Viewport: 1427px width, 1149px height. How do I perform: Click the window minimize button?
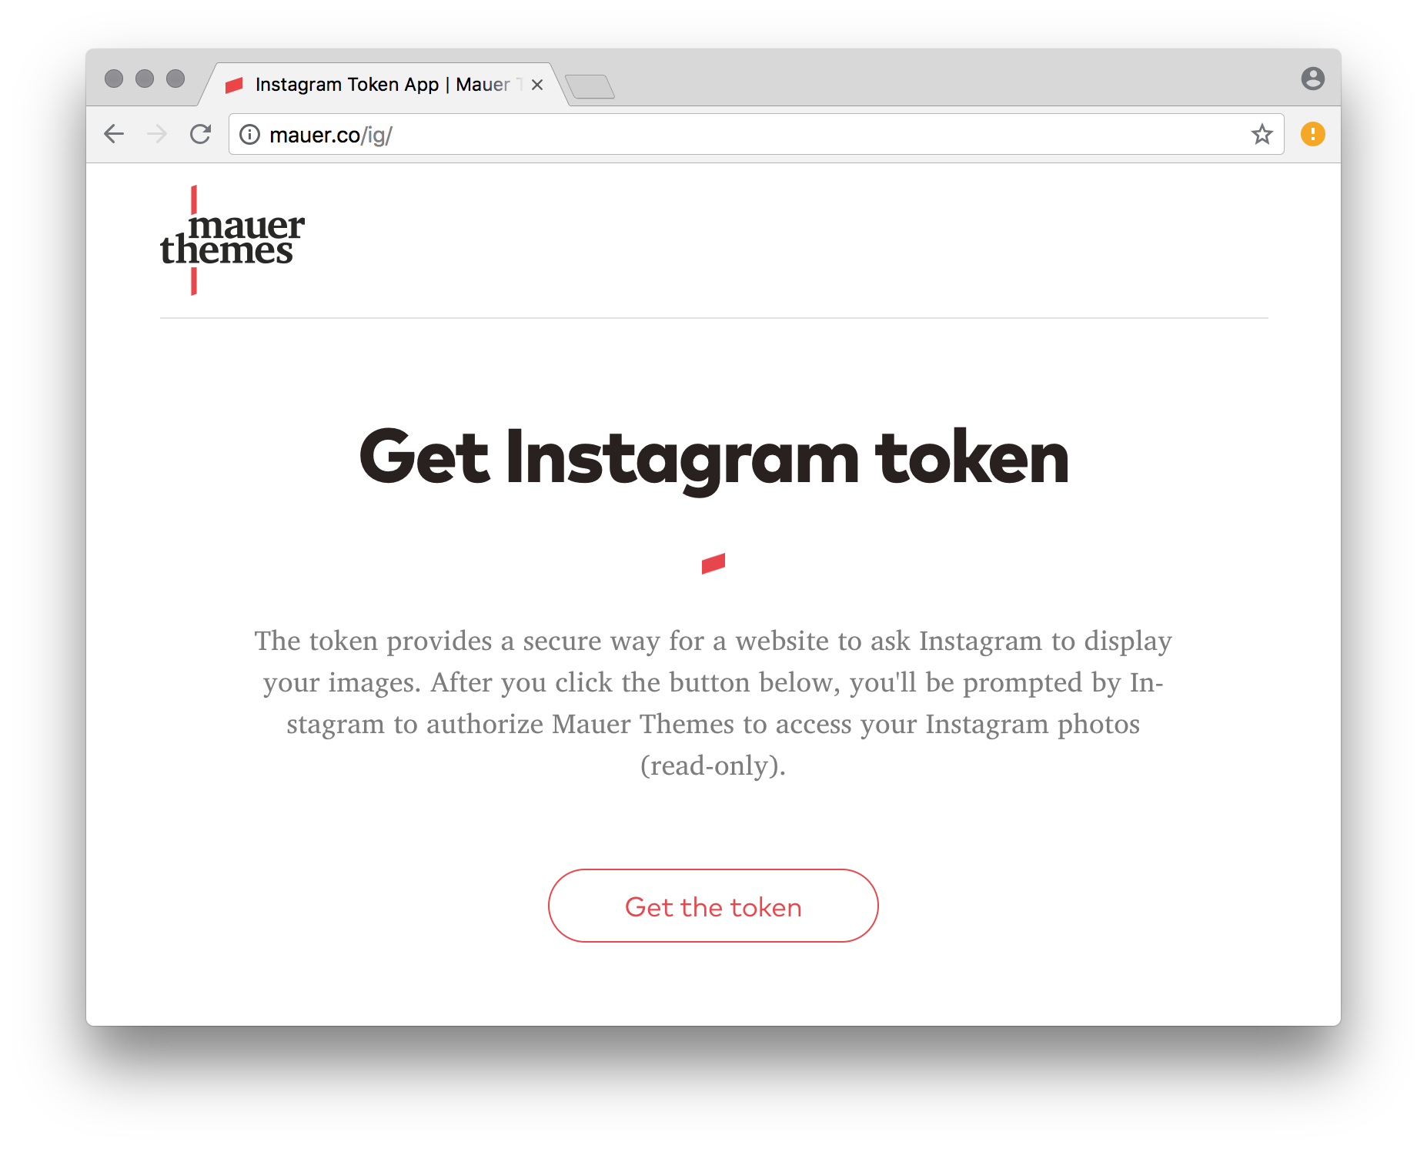click(145, 79)
